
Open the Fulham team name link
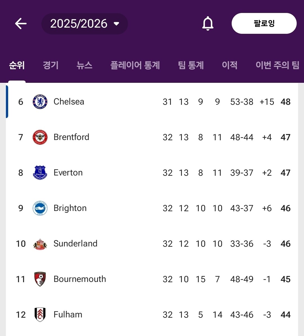coord(68,315)
